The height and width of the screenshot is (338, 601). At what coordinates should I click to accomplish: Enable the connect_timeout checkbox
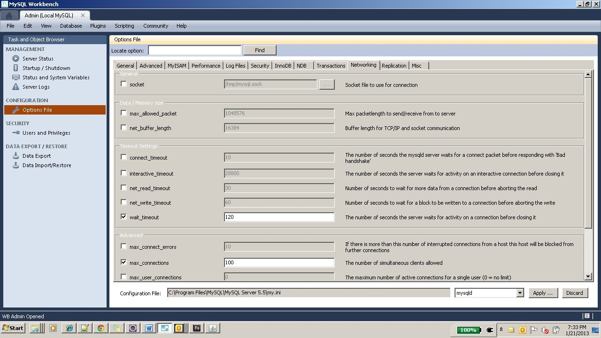(x=123, y=157)
